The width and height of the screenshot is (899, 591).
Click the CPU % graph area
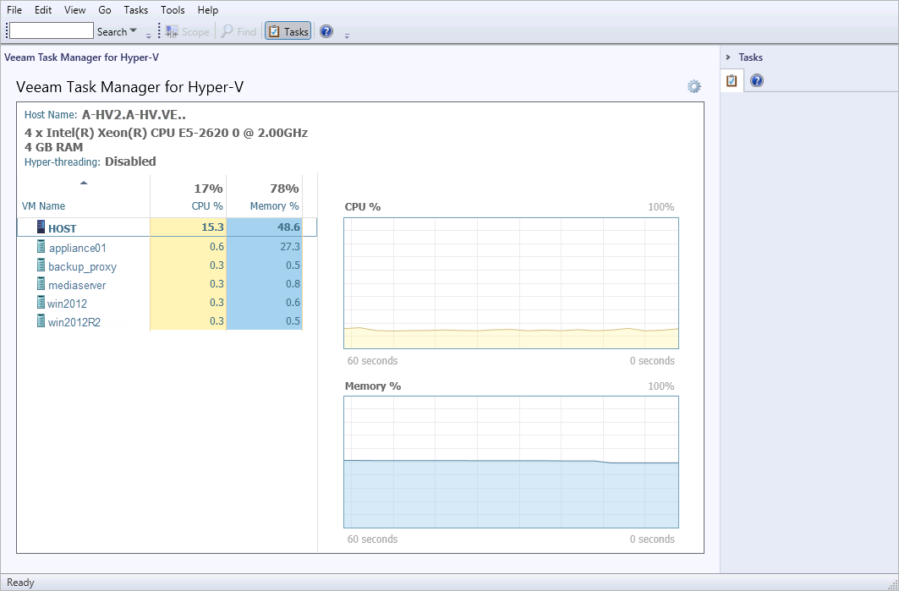click(x=511, y=283)
